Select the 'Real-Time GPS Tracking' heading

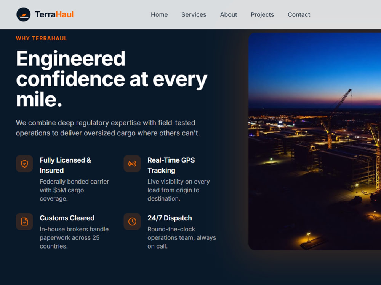point(171,165)
